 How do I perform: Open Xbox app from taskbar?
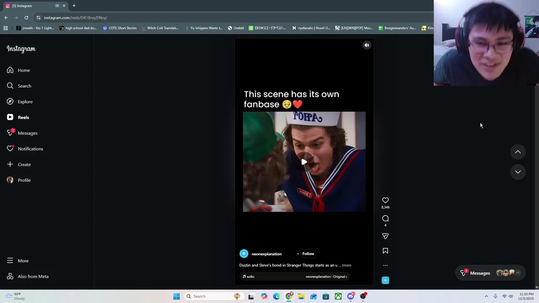click(x=338, y=296)
